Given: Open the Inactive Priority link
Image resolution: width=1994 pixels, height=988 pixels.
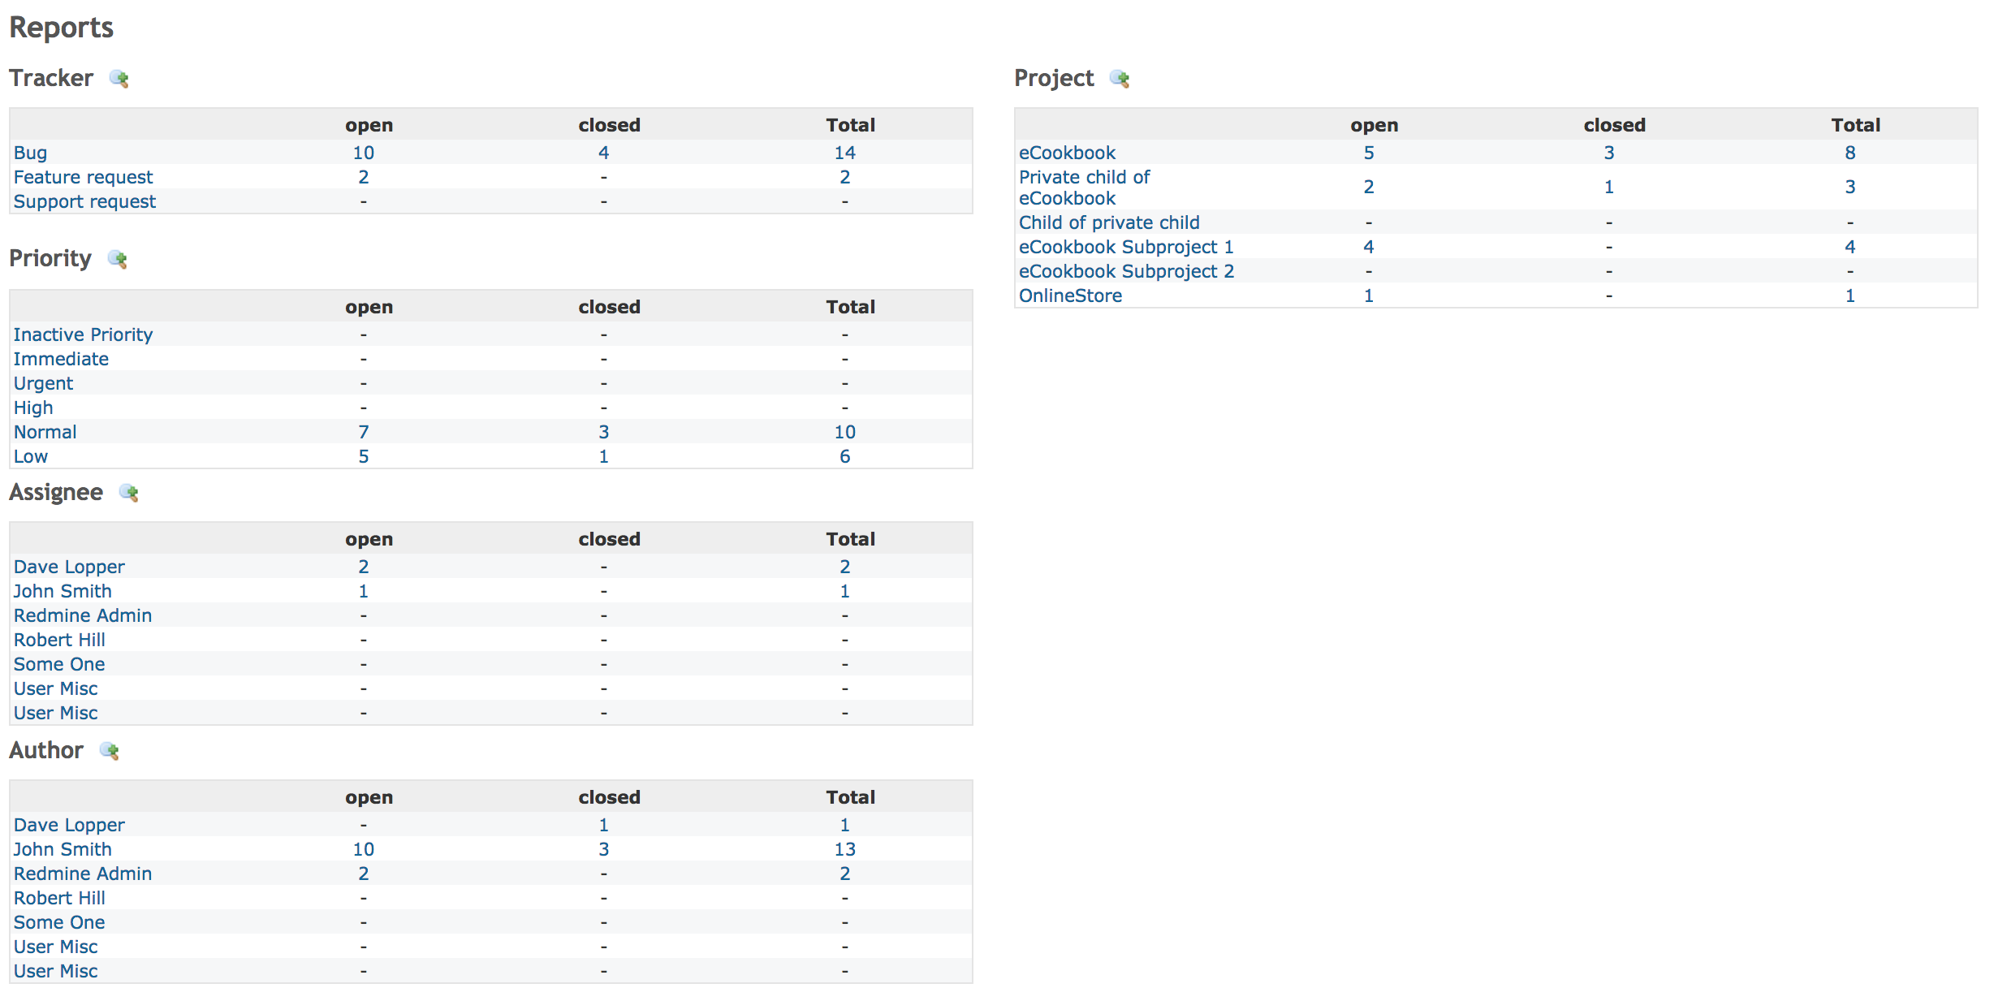Looking at the screenshot, I should [x=83, y=334].
